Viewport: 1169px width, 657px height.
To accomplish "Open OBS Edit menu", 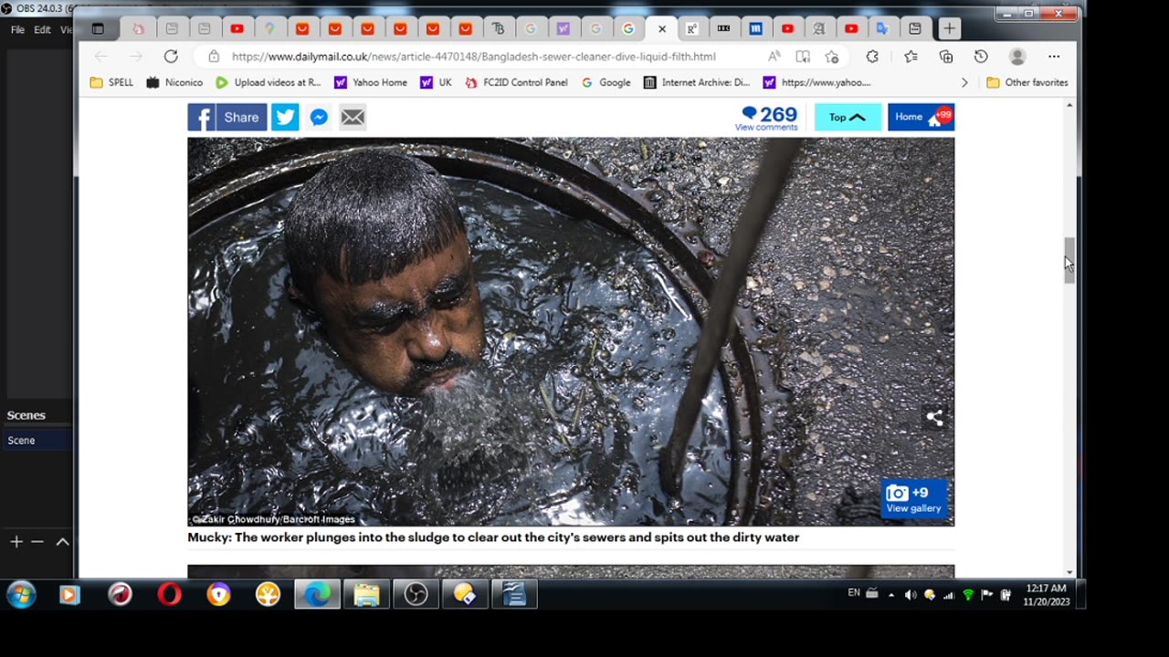I will 43,29.
